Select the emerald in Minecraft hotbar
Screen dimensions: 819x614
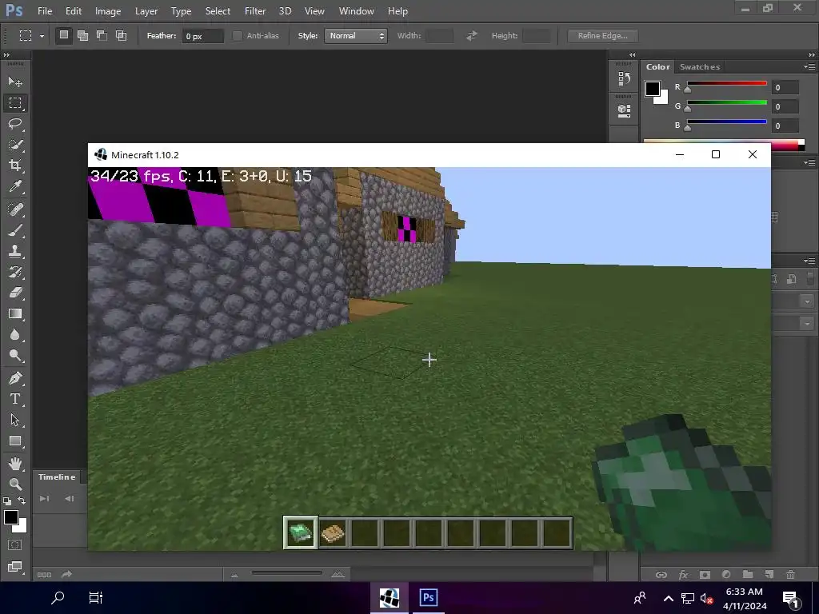pyautogui.click(x=301, y=532)
